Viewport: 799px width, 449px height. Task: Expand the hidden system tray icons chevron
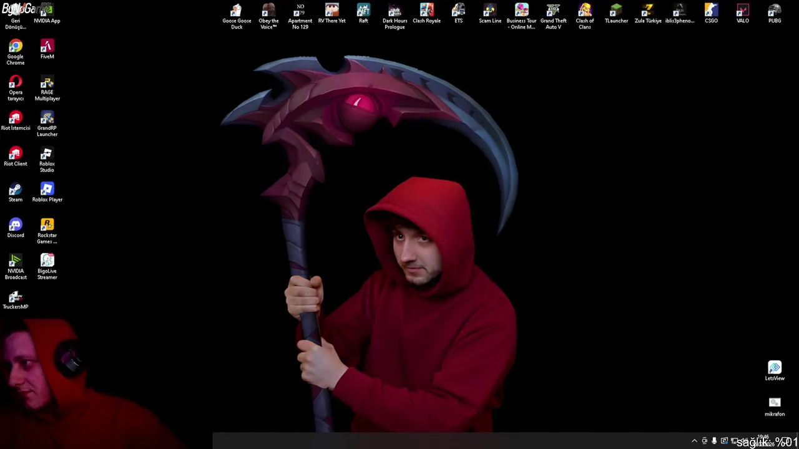[x=694, y=441]
